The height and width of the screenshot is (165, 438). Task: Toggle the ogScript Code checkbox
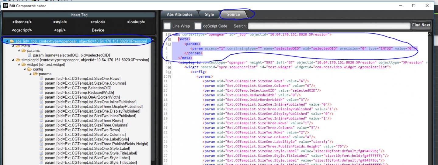(198, 26)
